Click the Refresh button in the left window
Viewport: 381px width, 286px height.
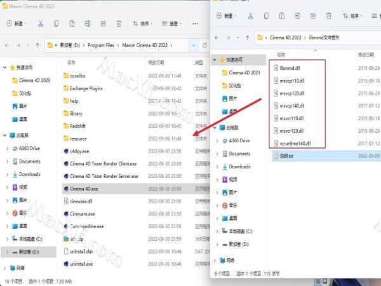coord(204,45)
